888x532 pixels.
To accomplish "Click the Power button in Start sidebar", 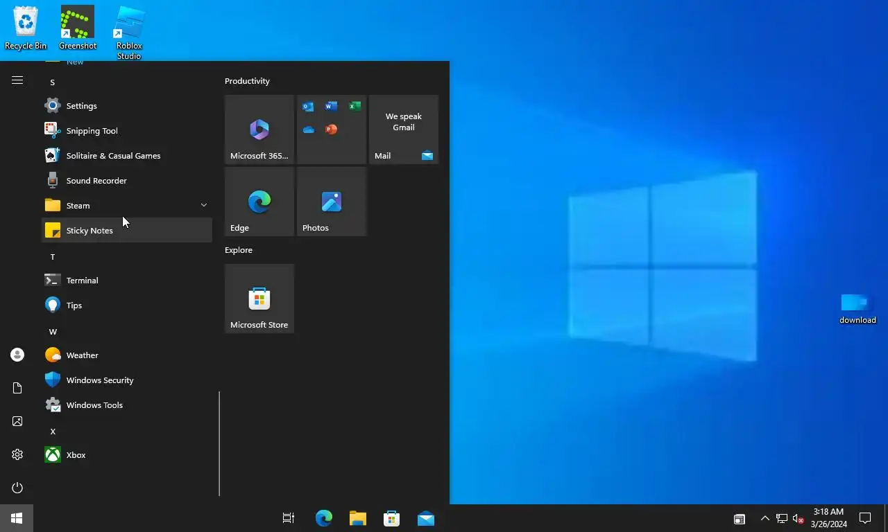I will 17,488.
